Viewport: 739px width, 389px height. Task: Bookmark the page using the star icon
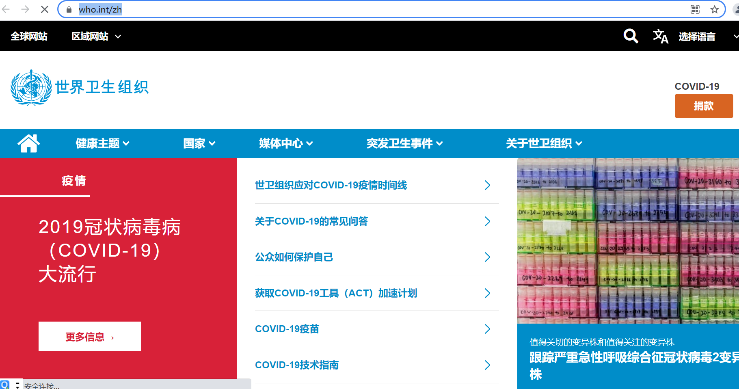point(714,9)
